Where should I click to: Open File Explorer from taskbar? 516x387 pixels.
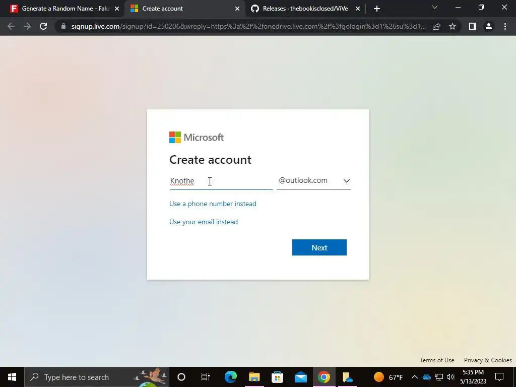click(x=254, y=377)
